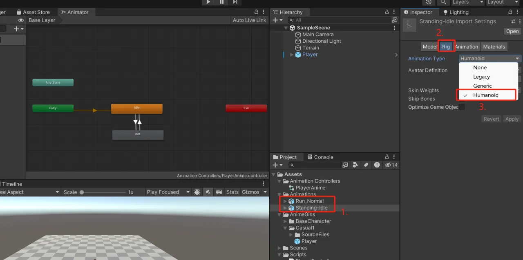The height and width of the screenshot is (260, 523).
Task: Toggle Auto Live Link in the Animator
Action: point(249,20)
